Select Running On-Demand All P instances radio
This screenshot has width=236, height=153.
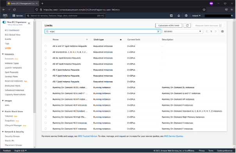tap(46, 105)
